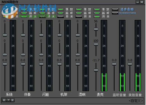
Task: Click the 录放音量 level meter
Action: [138, 55]
